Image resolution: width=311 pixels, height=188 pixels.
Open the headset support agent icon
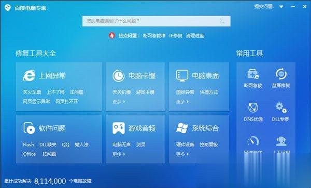click(x=281, y=141)
